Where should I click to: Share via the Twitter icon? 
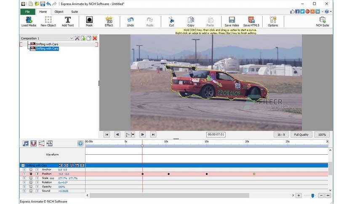(x=302, y=11)
